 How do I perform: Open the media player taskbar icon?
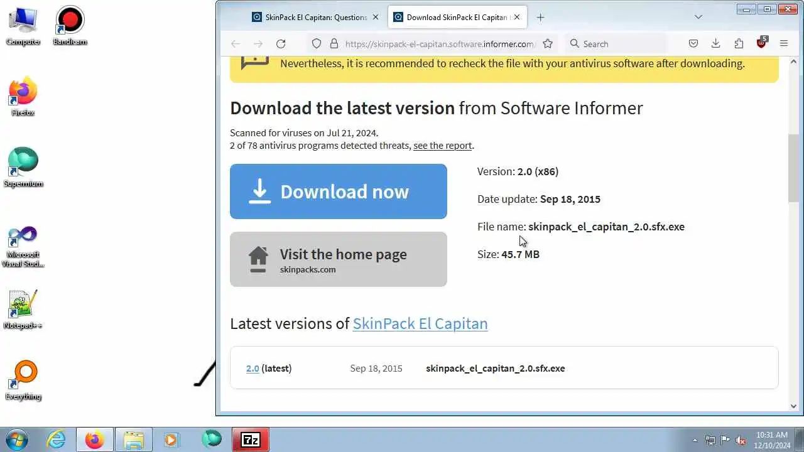point(171,439)
